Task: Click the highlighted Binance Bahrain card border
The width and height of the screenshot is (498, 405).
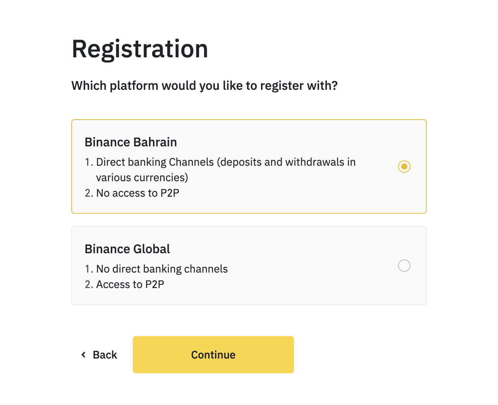Action: 249,120
